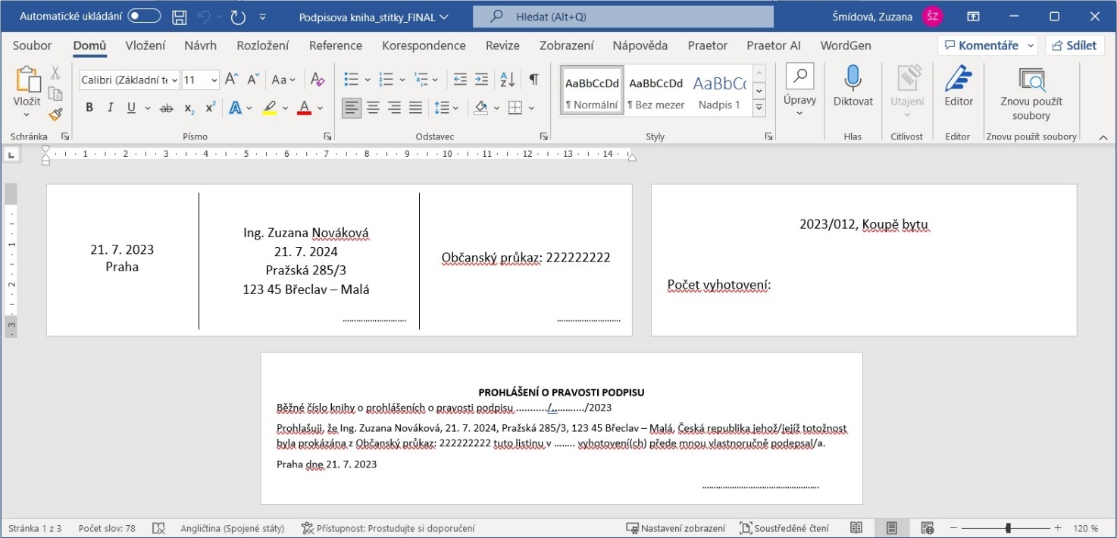
Task: Open the Praetor AI tab
Action: pos(773,45)
